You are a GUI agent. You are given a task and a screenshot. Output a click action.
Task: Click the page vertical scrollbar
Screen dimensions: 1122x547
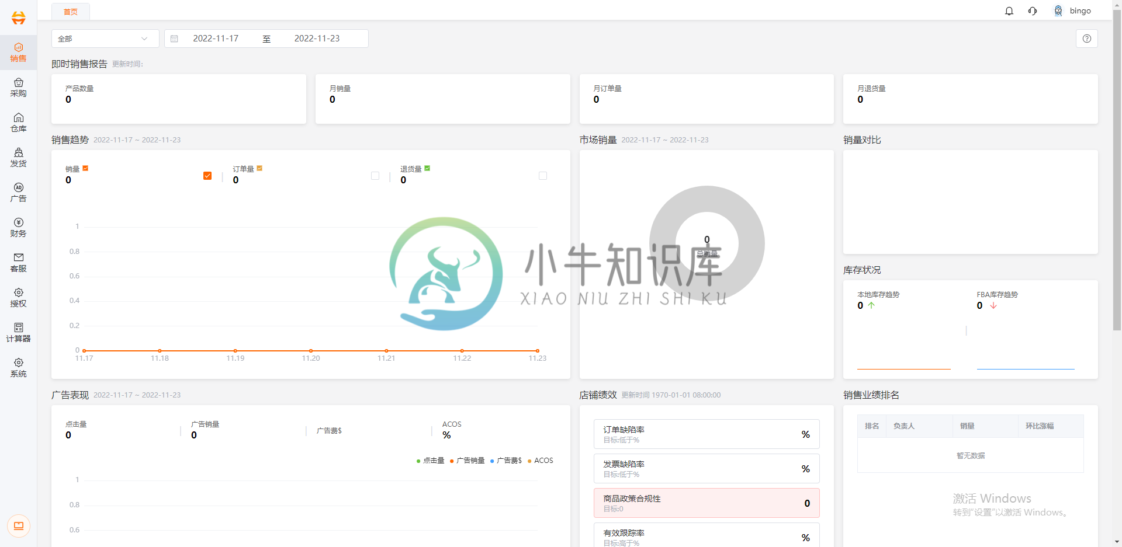click(1117, 169)
